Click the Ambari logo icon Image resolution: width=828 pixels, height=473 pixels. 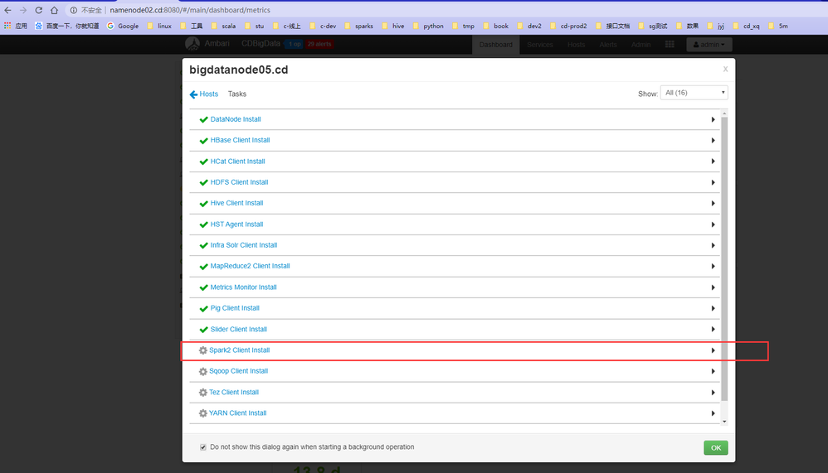[x=192, y=44]
